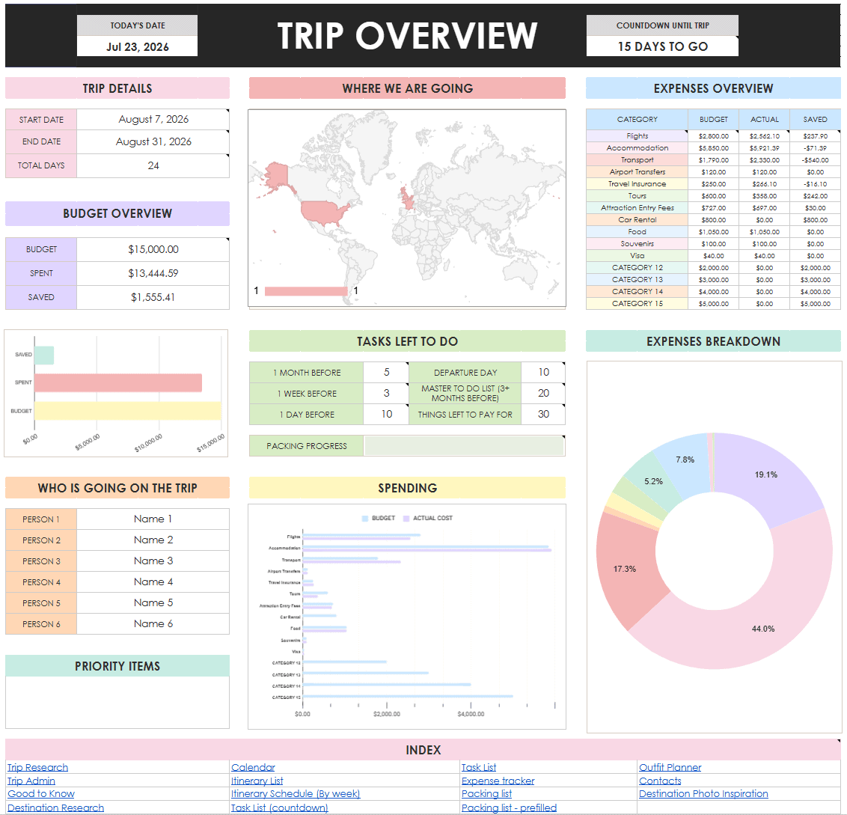Open Packing list - prefilled link
Image resolution: width=847 pixels, height=815 pixels.
point(509,808)
